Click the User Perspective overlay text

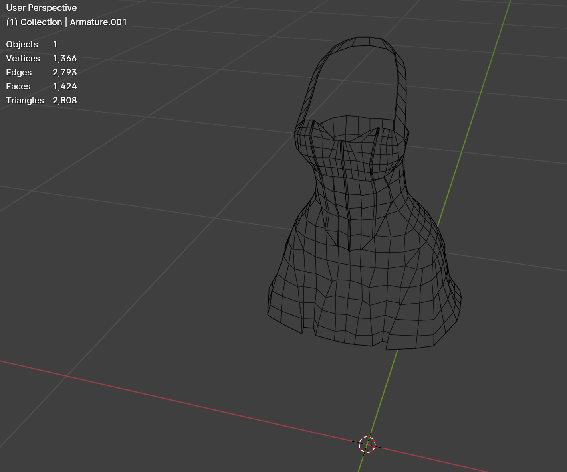(41, 8)
